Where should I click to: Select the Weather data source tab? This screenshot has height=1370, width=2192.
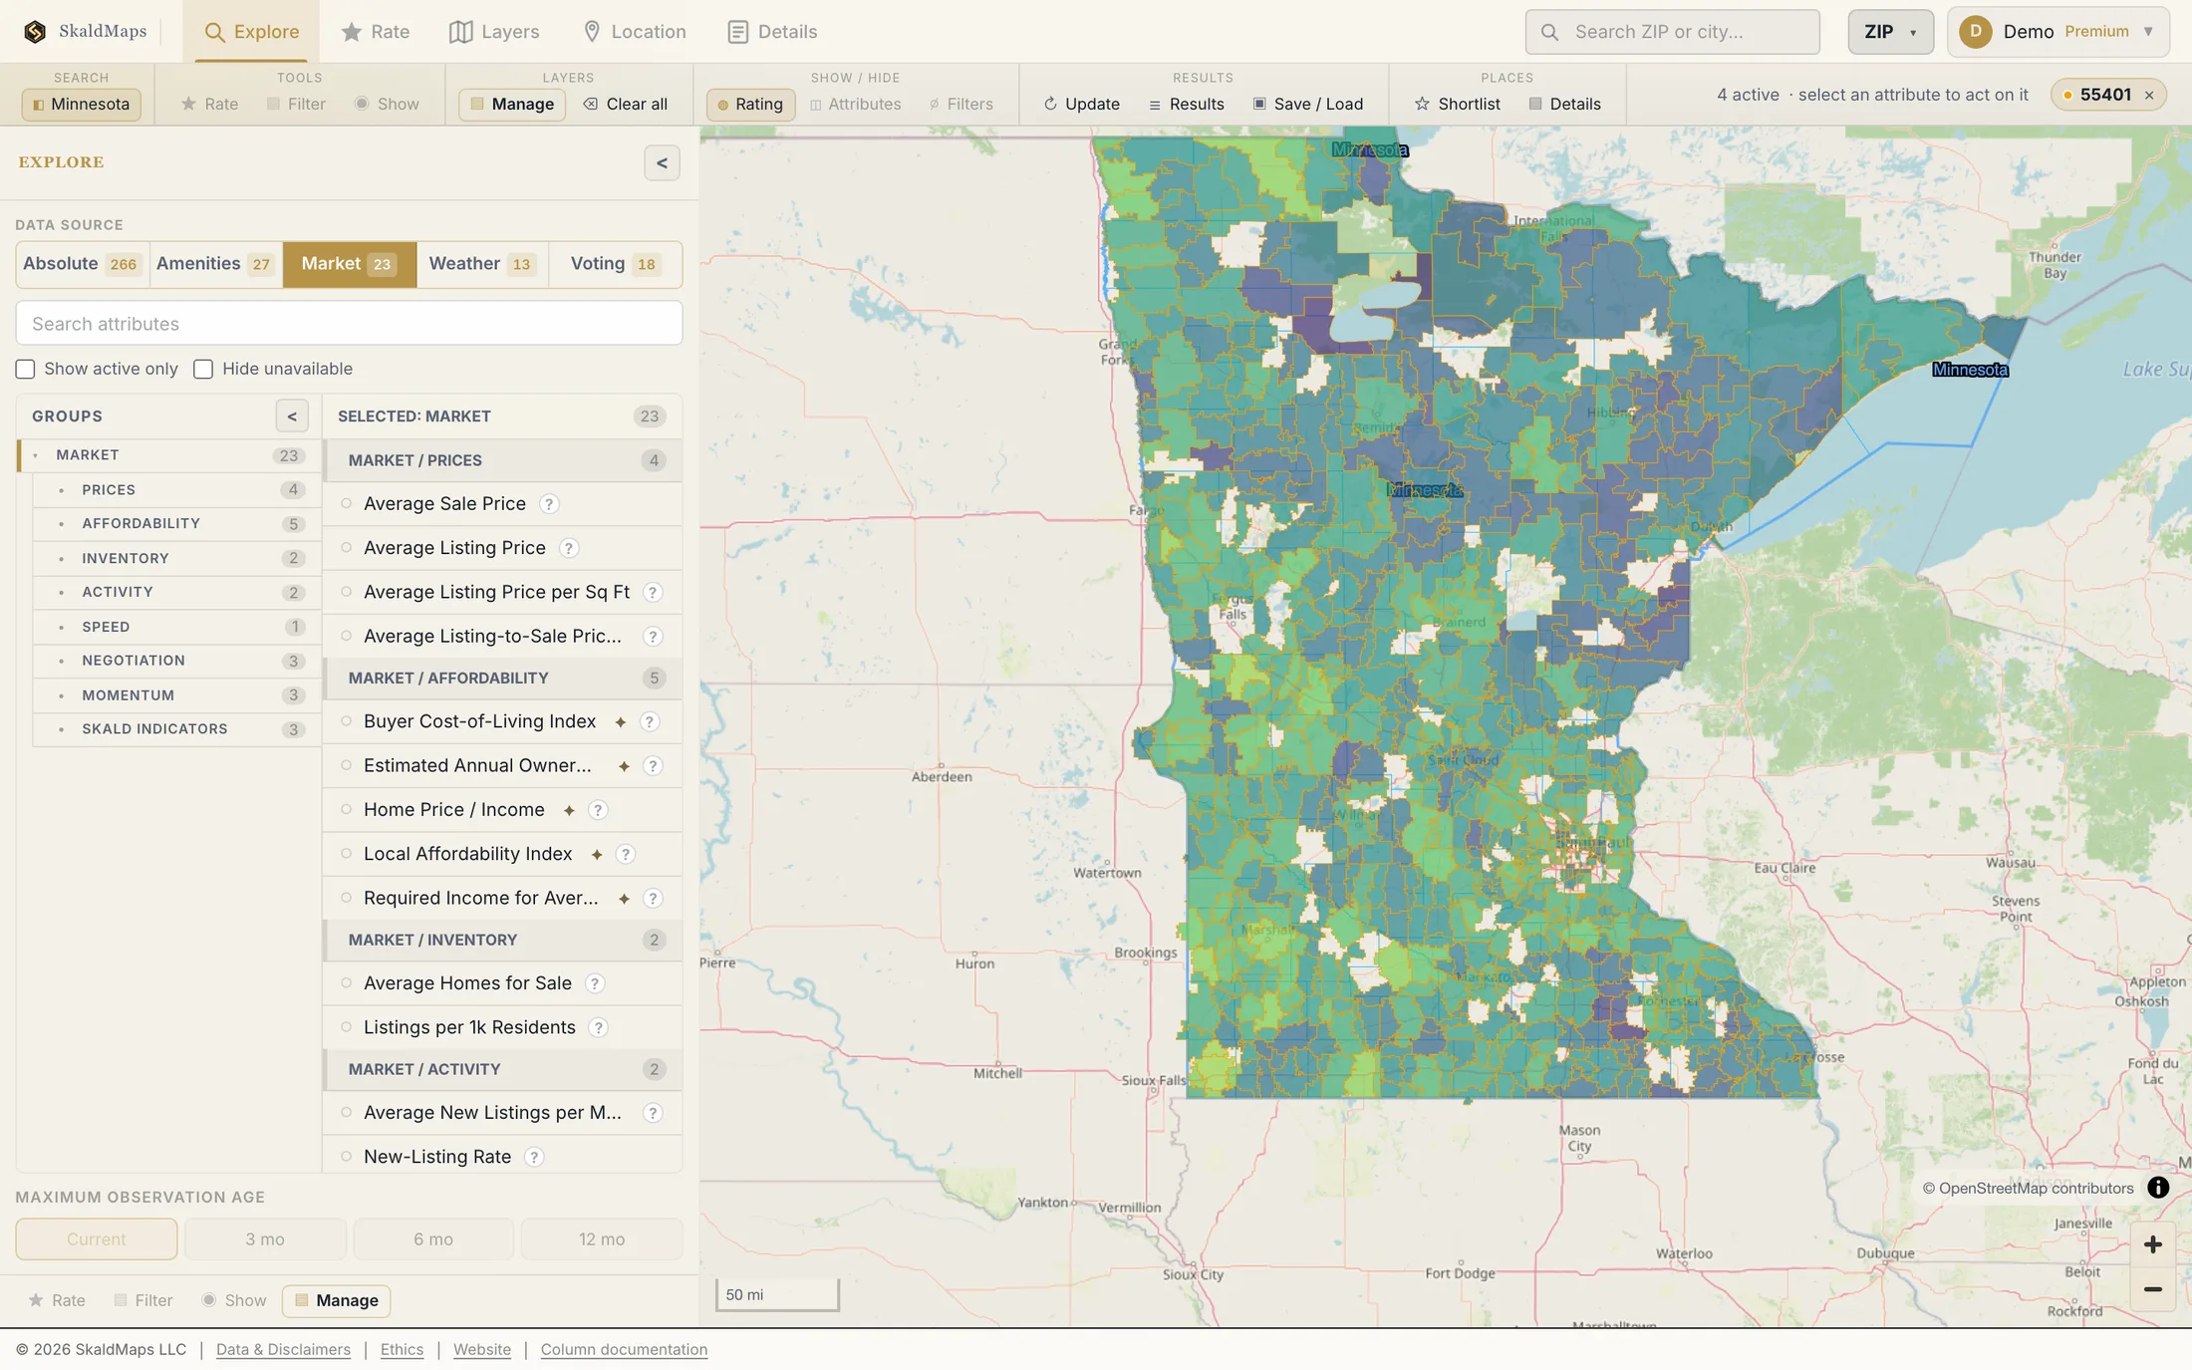click(482, 264)
